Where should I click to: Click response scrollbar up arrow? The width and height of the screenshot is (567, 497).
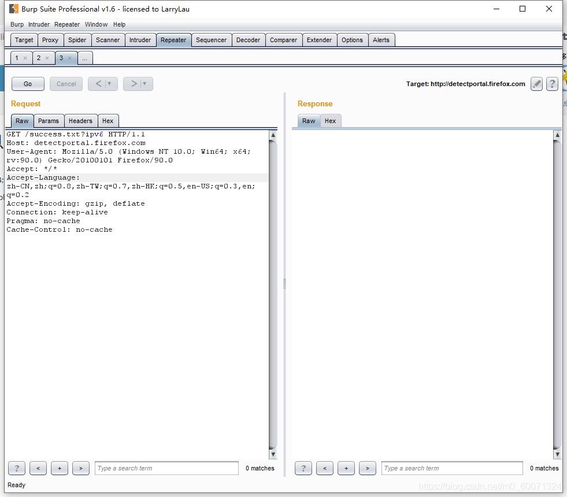coord(558,135)
